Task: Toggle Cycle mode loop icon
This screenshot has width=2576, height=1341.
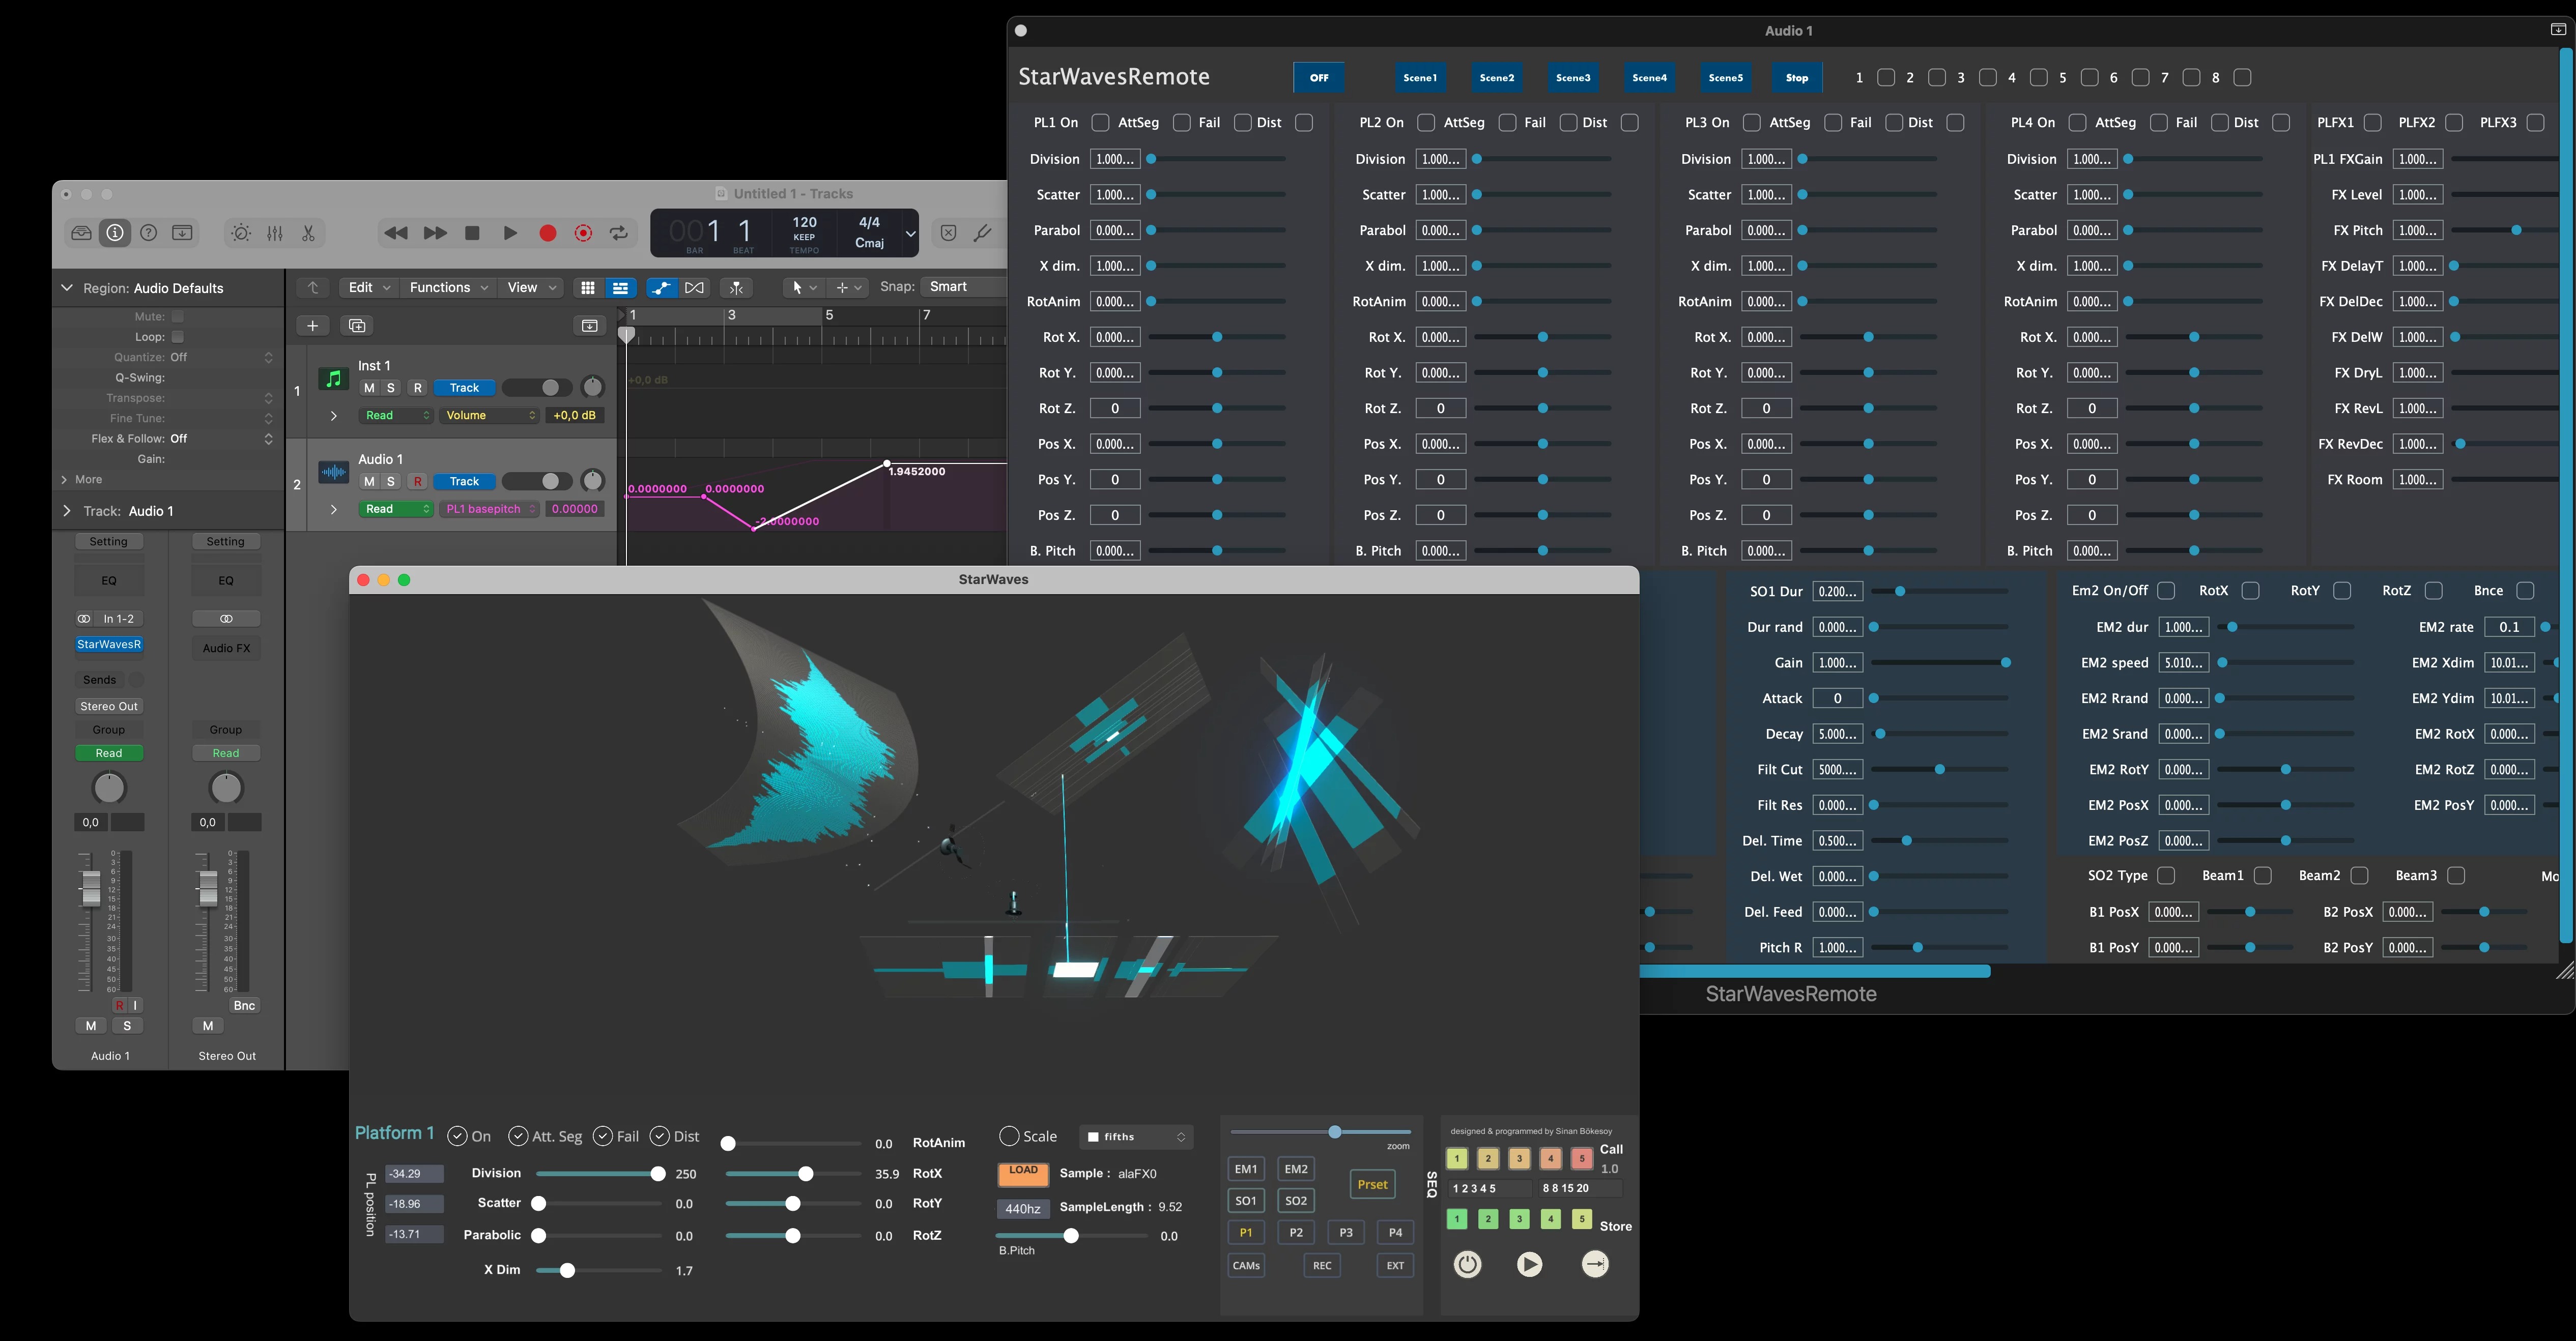Action: tap(619, 233)
